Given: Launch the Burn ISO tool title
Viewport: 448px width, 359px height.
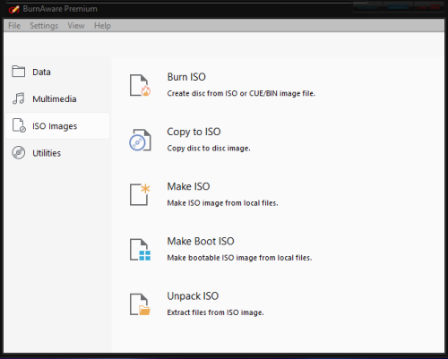Looking at the screenshot, I should [186, 77].
